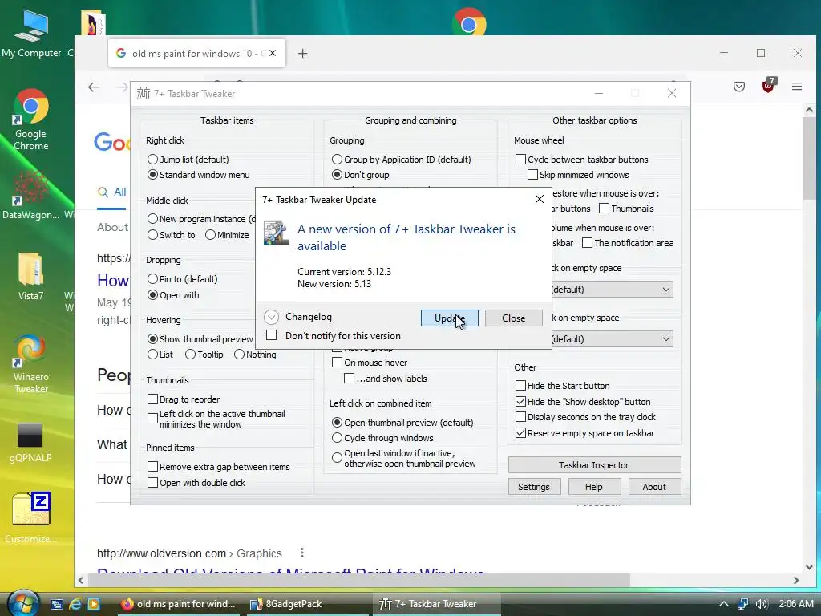The width and height of the screenshot is (821, 616).
Task: Click the update dialog tool icon
Action: (277, 233)
